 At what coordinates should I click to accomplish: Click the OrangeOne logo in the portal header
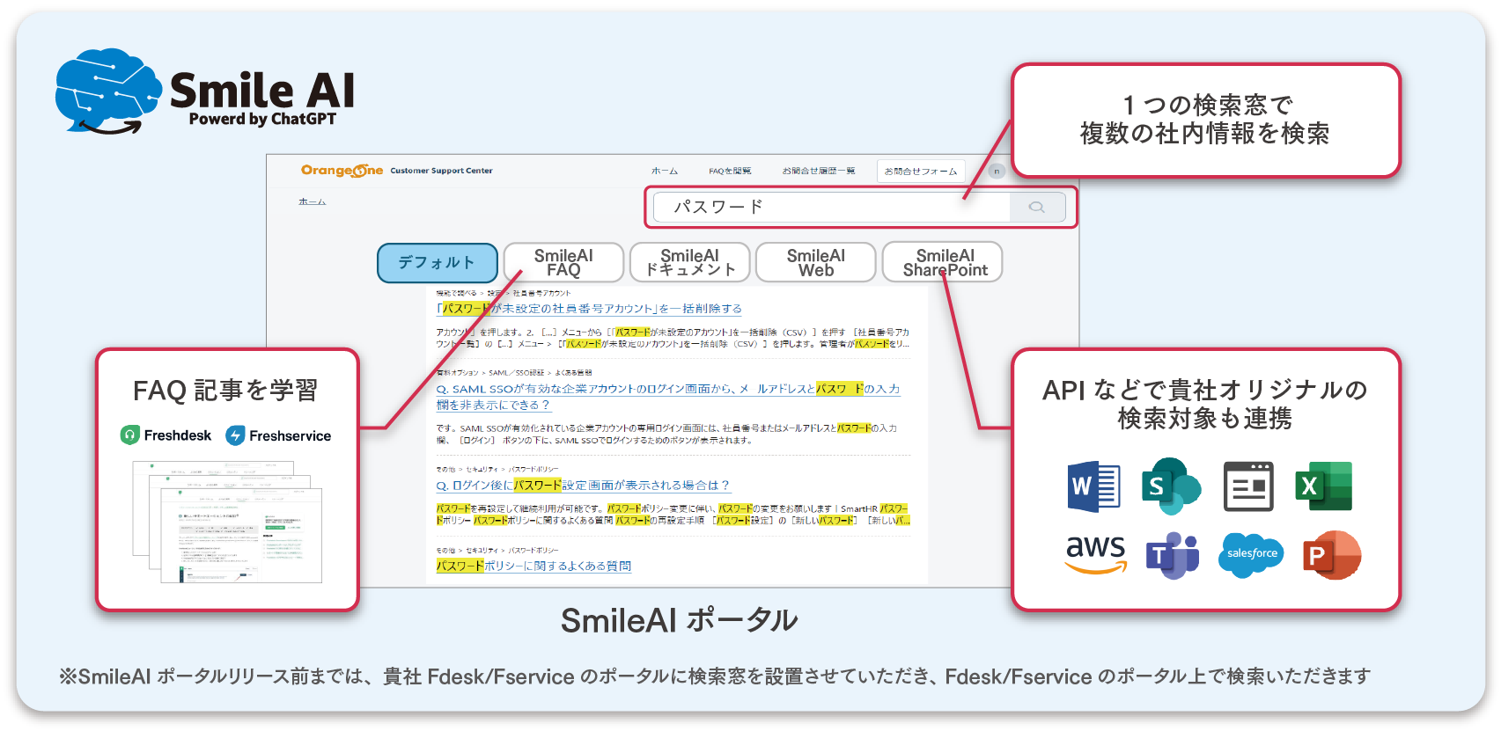click(x=342, y=171)
